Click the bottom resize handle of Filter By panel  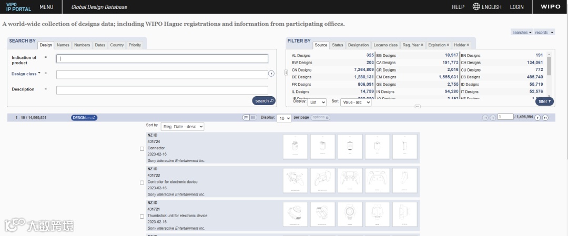coord(417,106)
